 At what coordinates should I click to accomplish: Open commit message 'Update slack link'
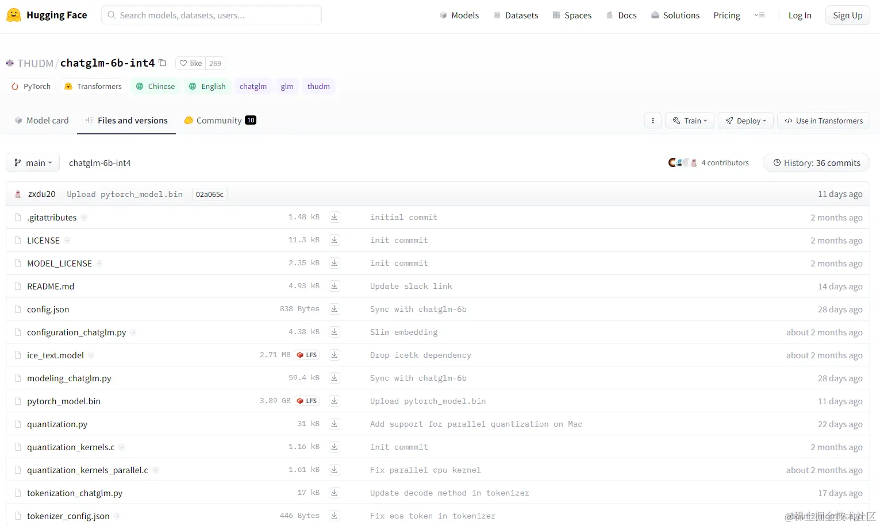[411, 286]
